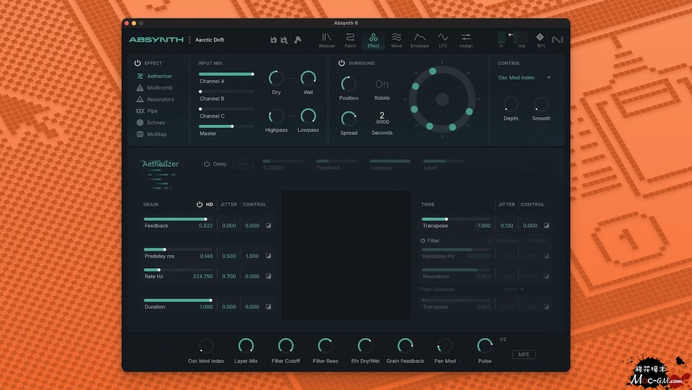
Task: Click the Native Instruments logo
Action: [x=557, y=40]
